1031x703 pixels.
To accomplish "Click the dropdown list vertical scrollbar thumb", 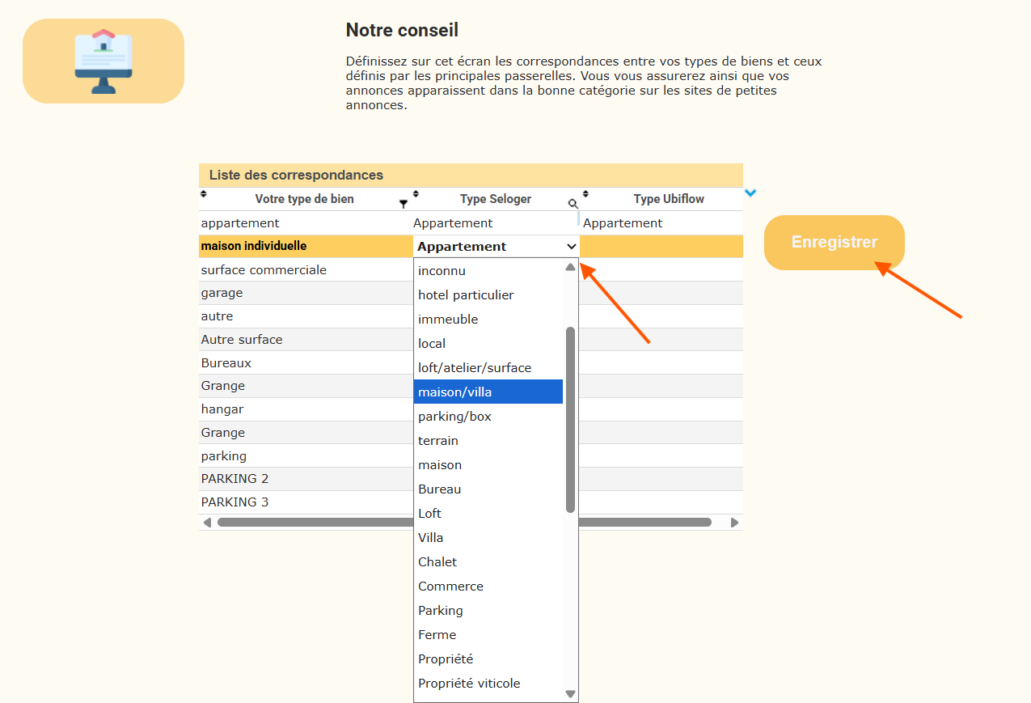I will (570, 419).
